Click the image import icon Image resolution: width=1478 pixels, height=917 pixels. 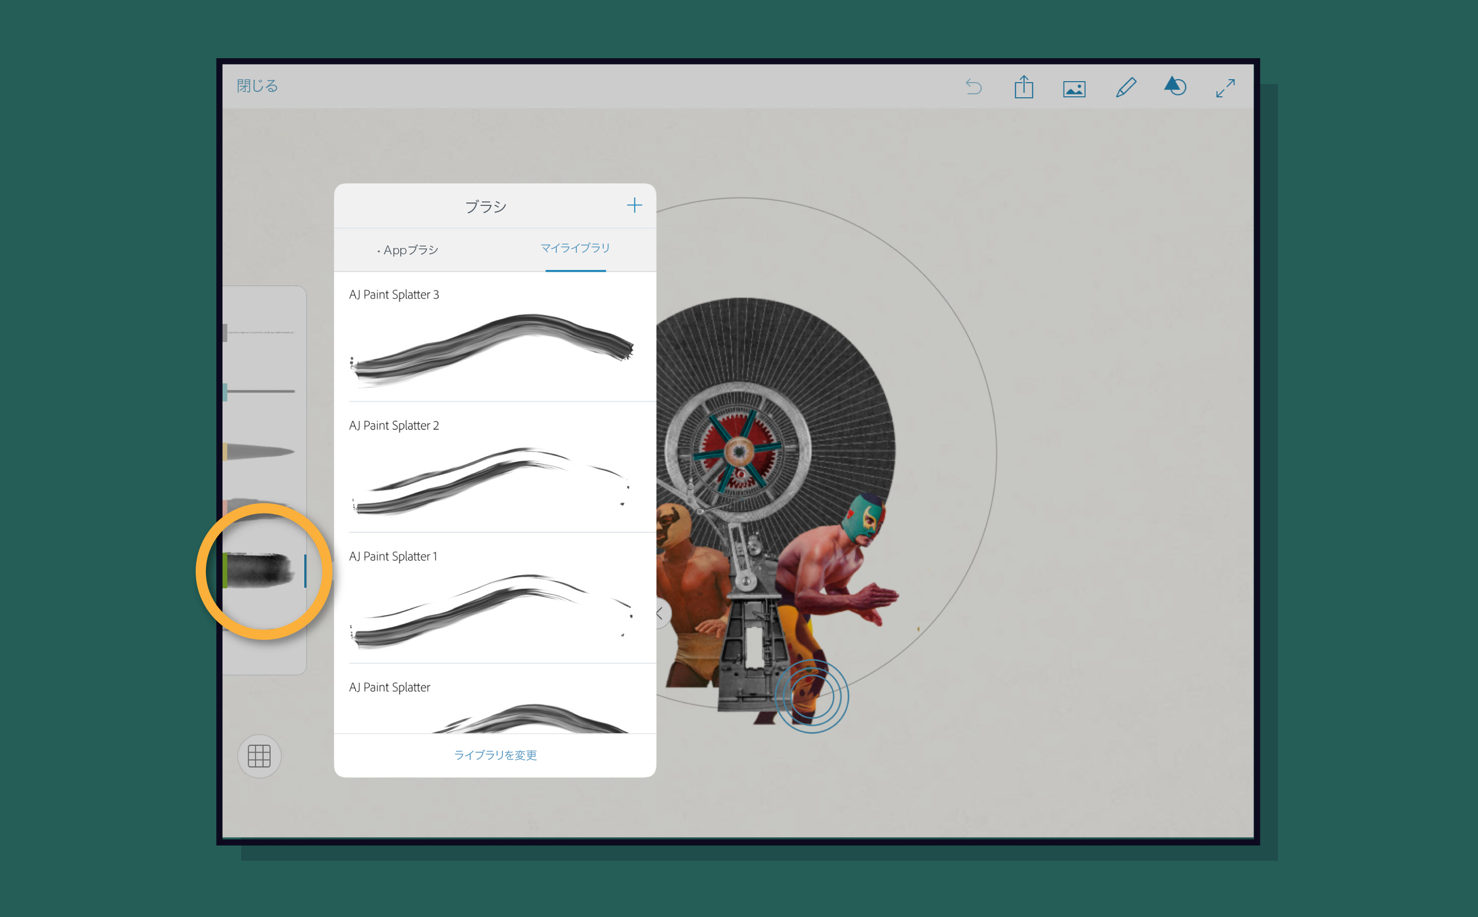click(x=1074, y=89)
